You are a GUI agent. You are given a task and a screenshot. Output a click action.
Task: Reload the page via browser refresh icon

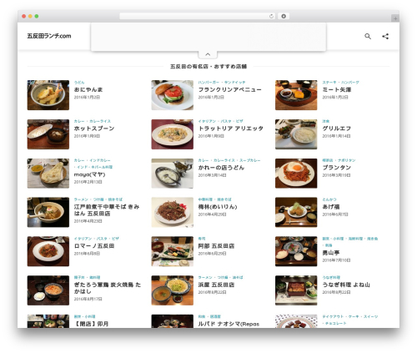click(x=271, y=17)
